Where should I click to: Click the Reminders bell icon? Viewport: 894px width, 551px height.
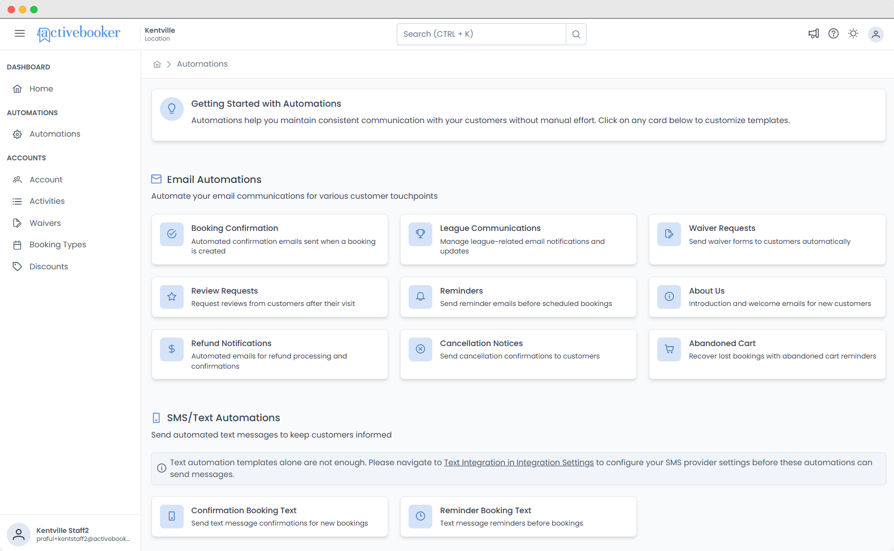pos(420,296)
